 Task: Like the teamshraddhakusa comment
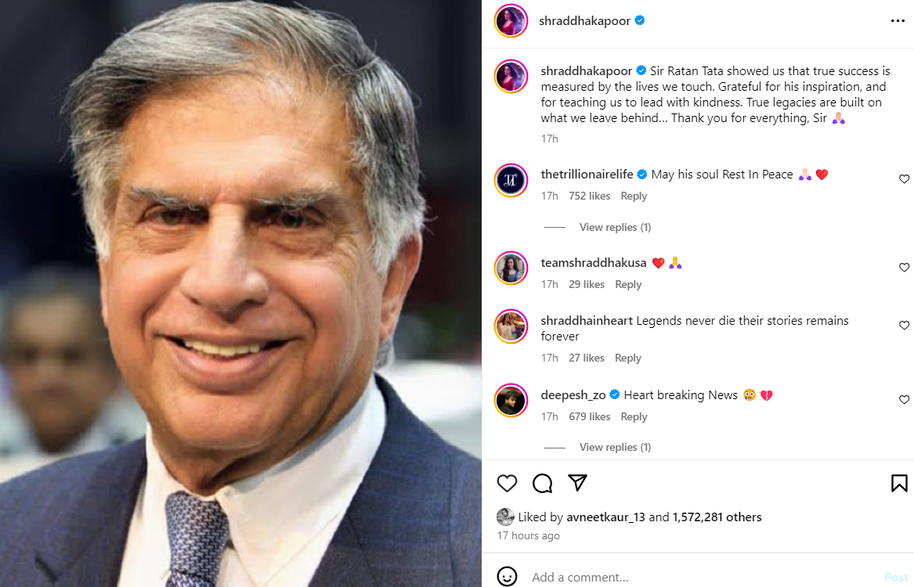904,268
